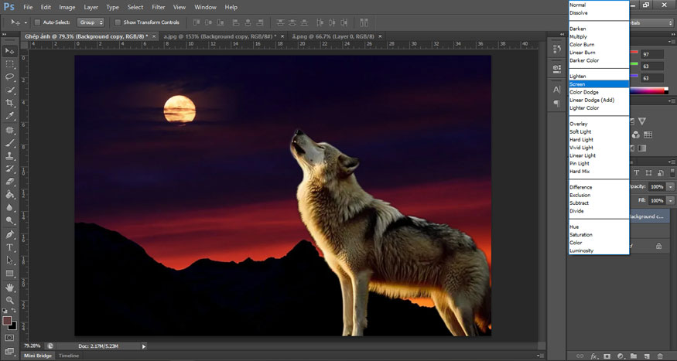Pick the Eyedropper tool

[10, 117]
